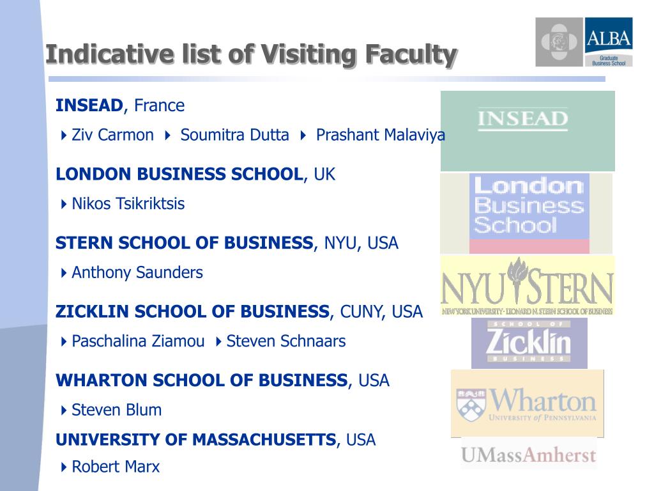Click the name Steven Blum
This screenshot has height=491, width=654.
[x=116, y=410]
